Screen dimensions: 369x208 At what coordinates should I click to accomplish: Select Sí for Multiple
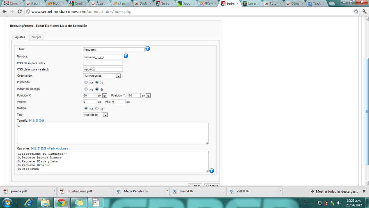(97, 108)
